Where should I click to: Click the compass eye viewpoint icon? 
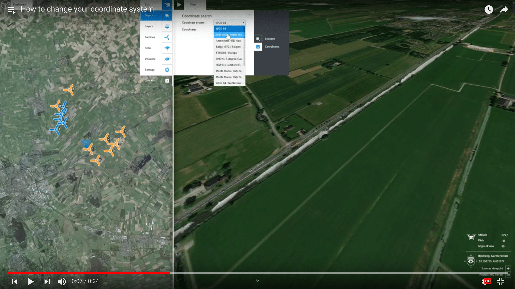[470, 261]
